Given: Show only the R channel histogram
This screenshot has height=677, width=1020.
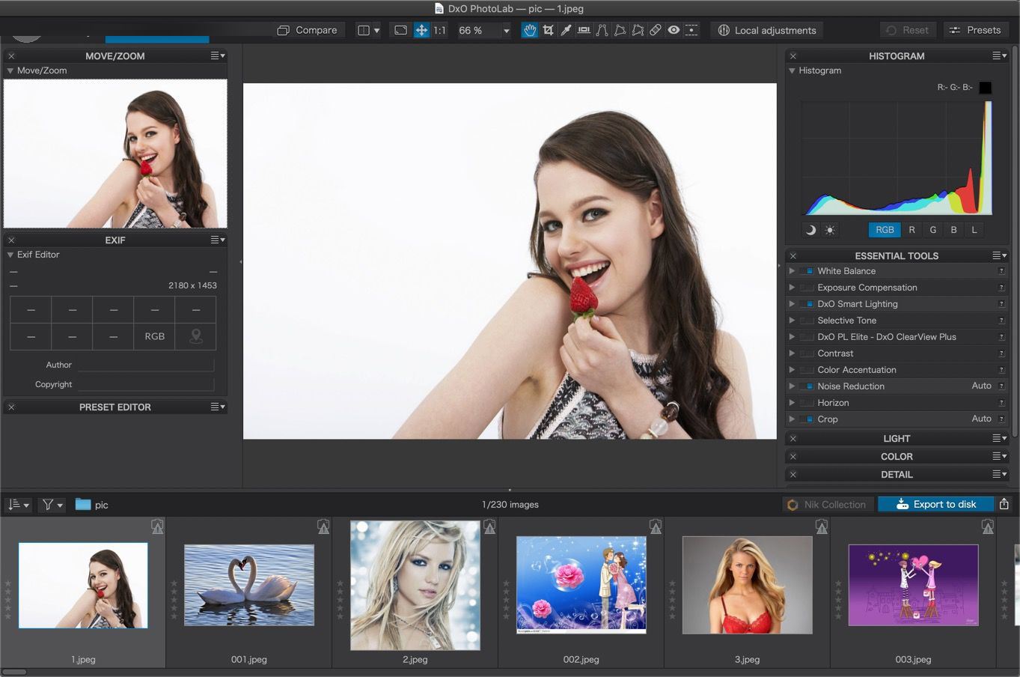Looking at the screenshot, I should (911, 230).
